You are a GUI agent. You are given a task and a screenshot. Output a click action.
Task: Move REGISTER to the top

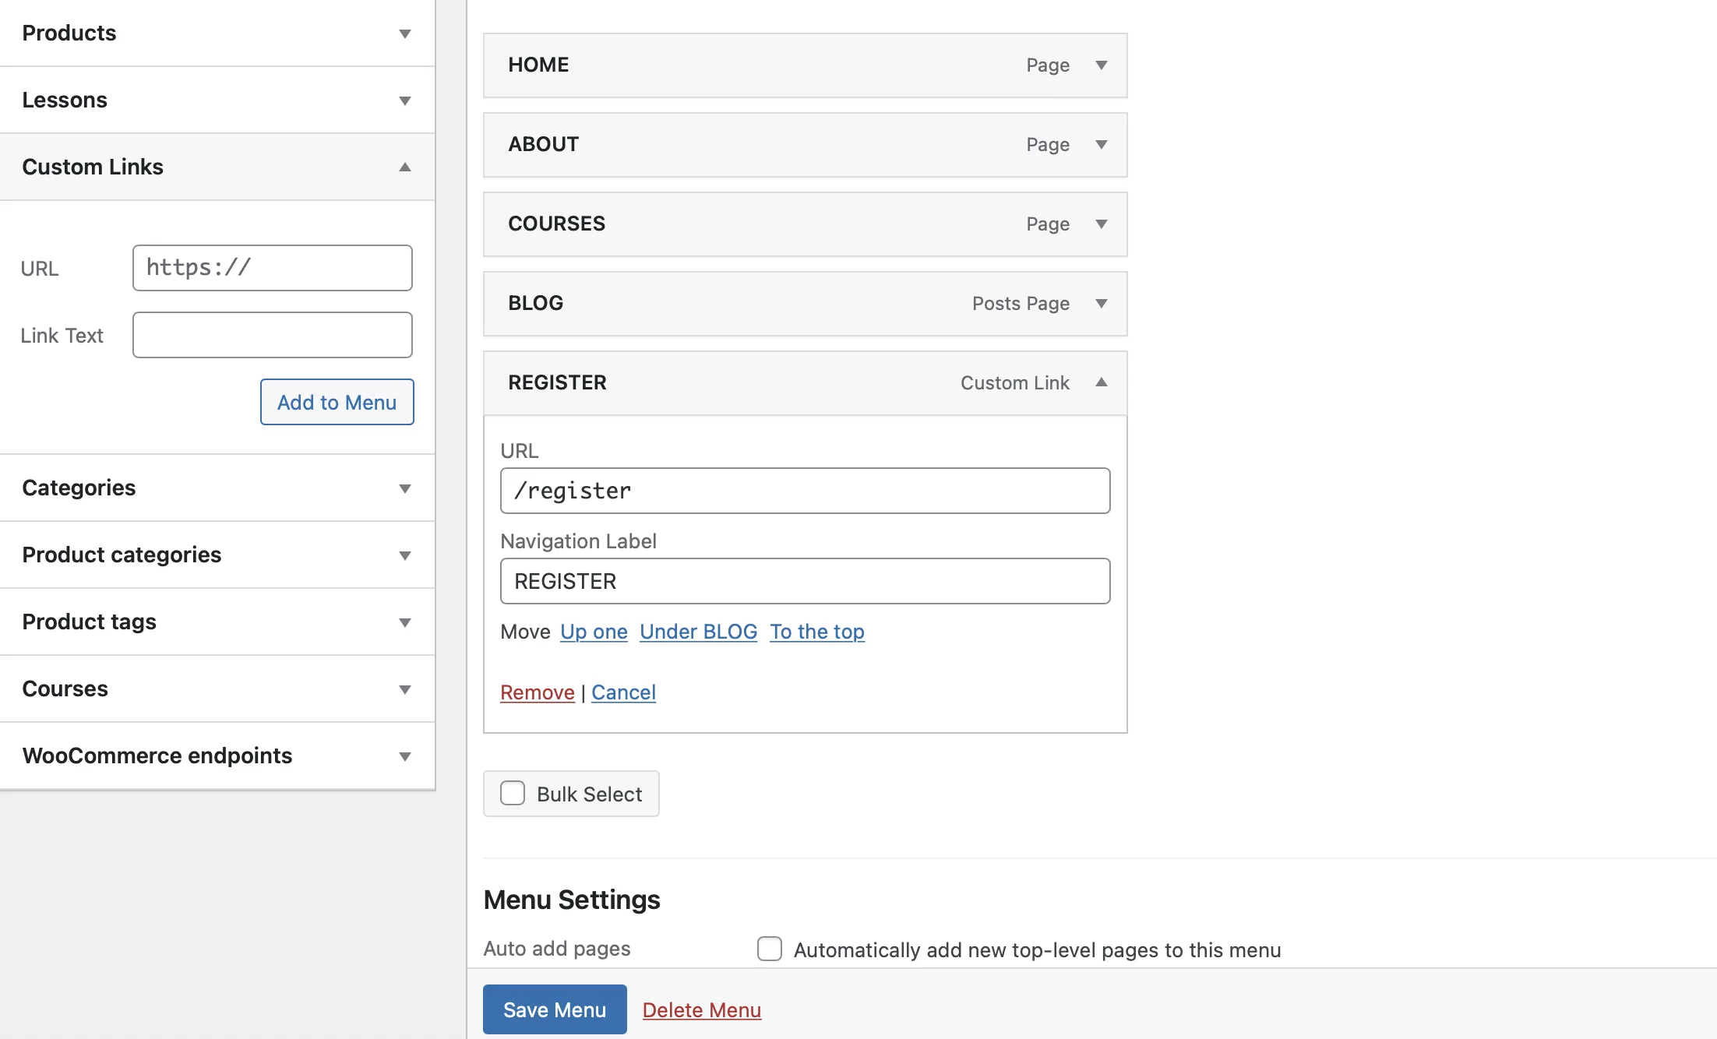pyautogui.click(x=817, y=632)
